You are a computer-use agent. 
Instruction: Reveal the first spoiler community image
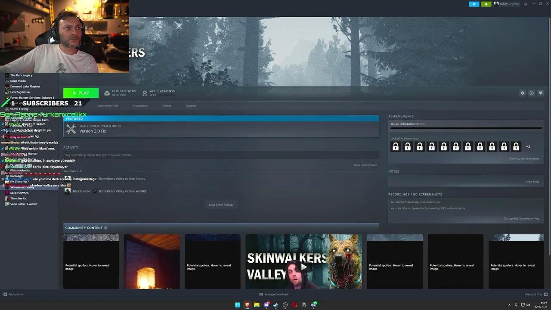pyautogui.click(x=91, y=261)
